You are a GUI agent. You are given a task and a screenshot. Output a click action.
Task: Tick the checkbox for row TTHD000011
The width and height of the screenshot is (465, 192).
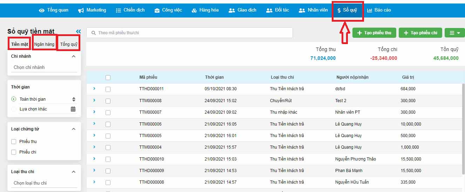click(108, 89)
